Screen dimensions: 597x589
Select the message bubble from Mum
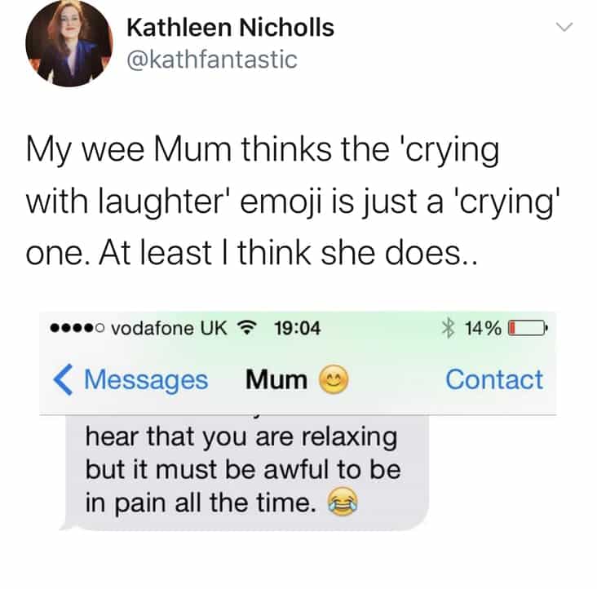tap(245, 472)
